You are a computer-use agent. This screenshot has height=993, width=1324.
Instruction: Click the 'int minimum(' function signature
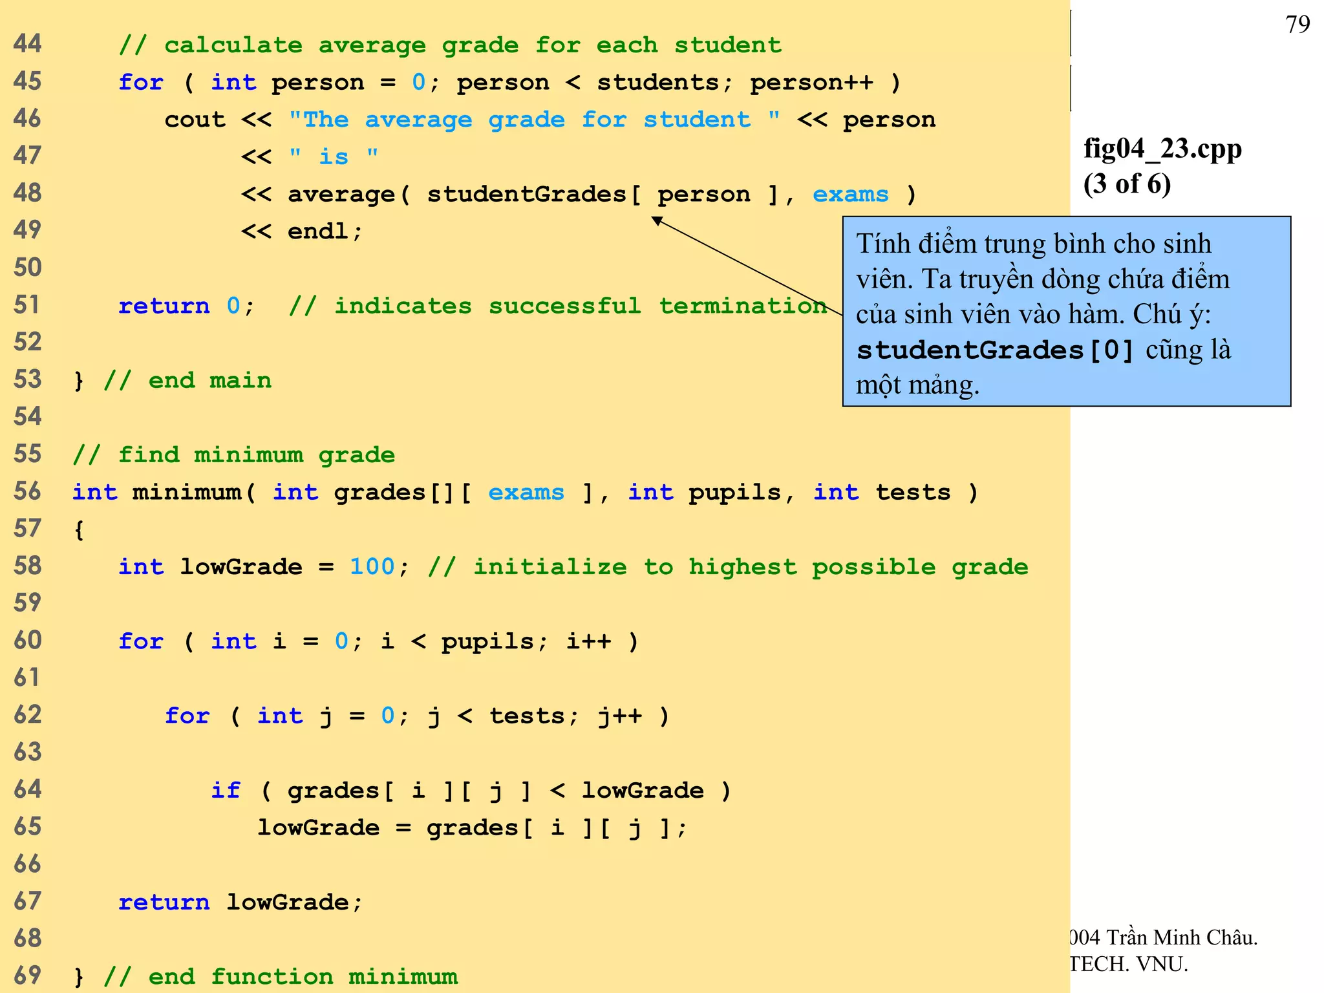click(164, 493)
